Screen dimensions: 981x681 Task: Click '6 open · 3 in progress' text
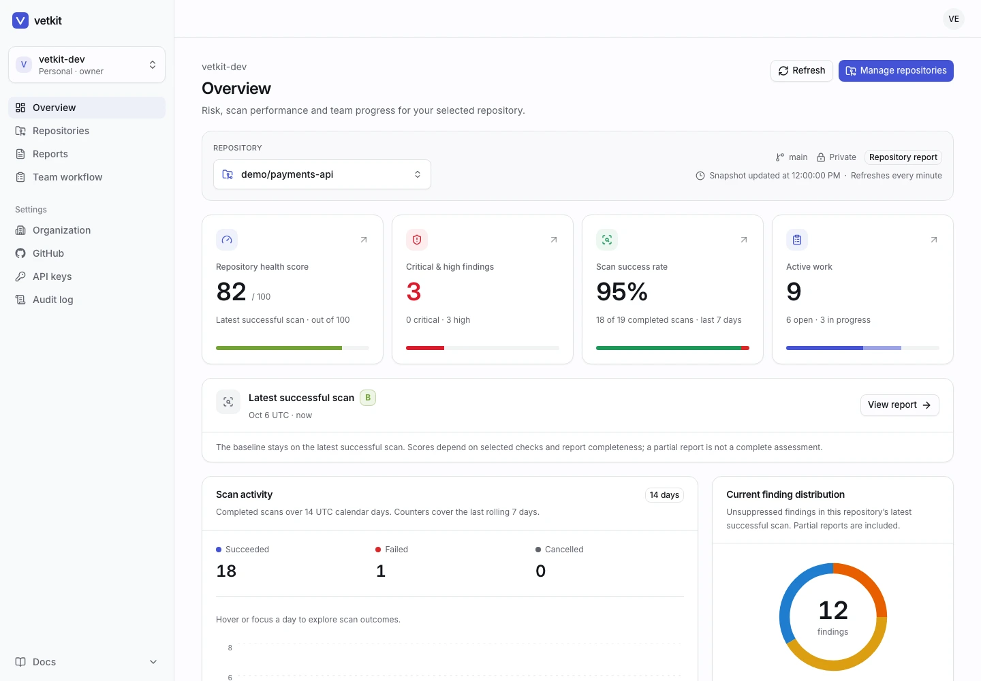[828, 320]
